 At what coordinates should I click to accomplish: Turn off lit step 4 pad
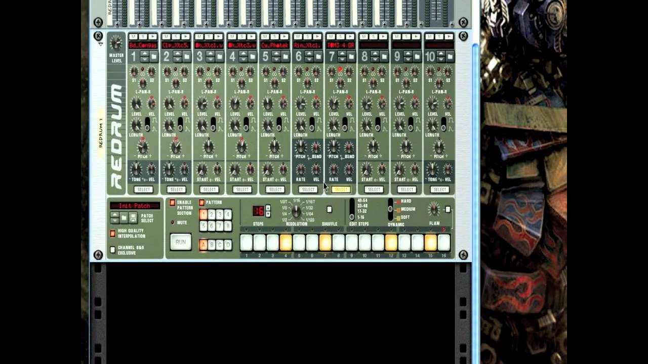(286, 243)
